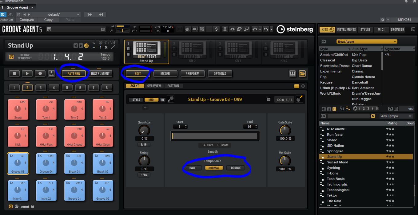This screenshot has width=418, height=215.
Task: Click the Stop transport button
Action: [x=14, y=73]
